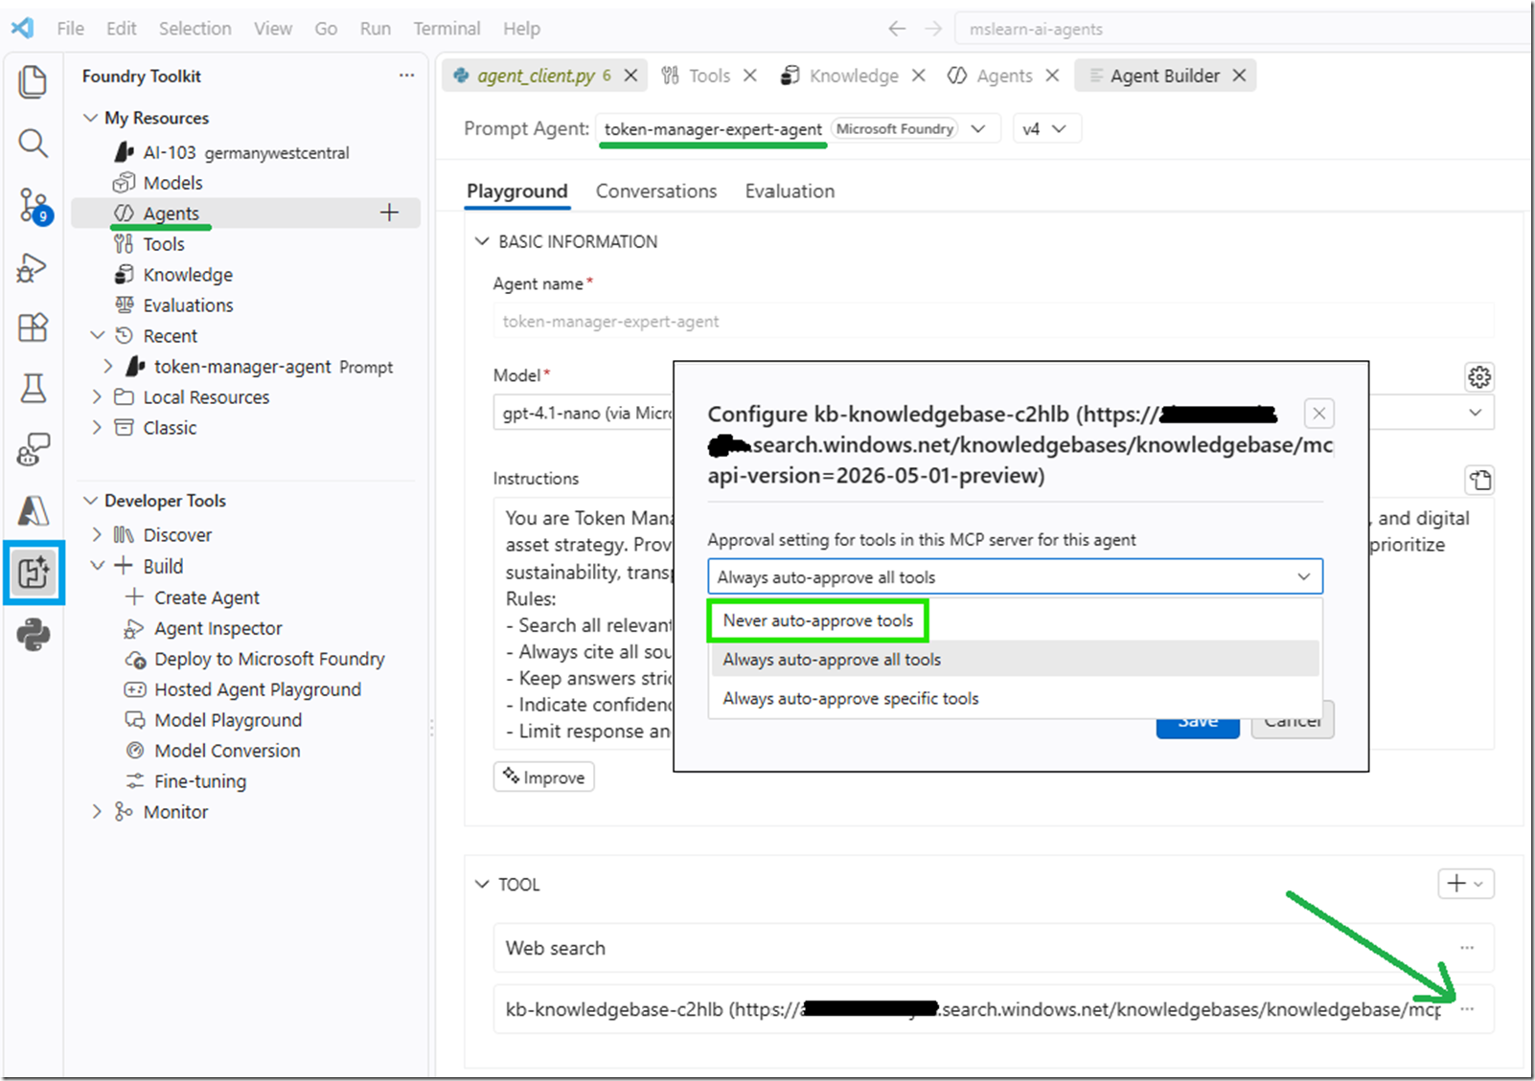Choose Always auto-approve all tools in the list
The width and height of the screenshot is (1535, 1081).
tap(1015, 659)
